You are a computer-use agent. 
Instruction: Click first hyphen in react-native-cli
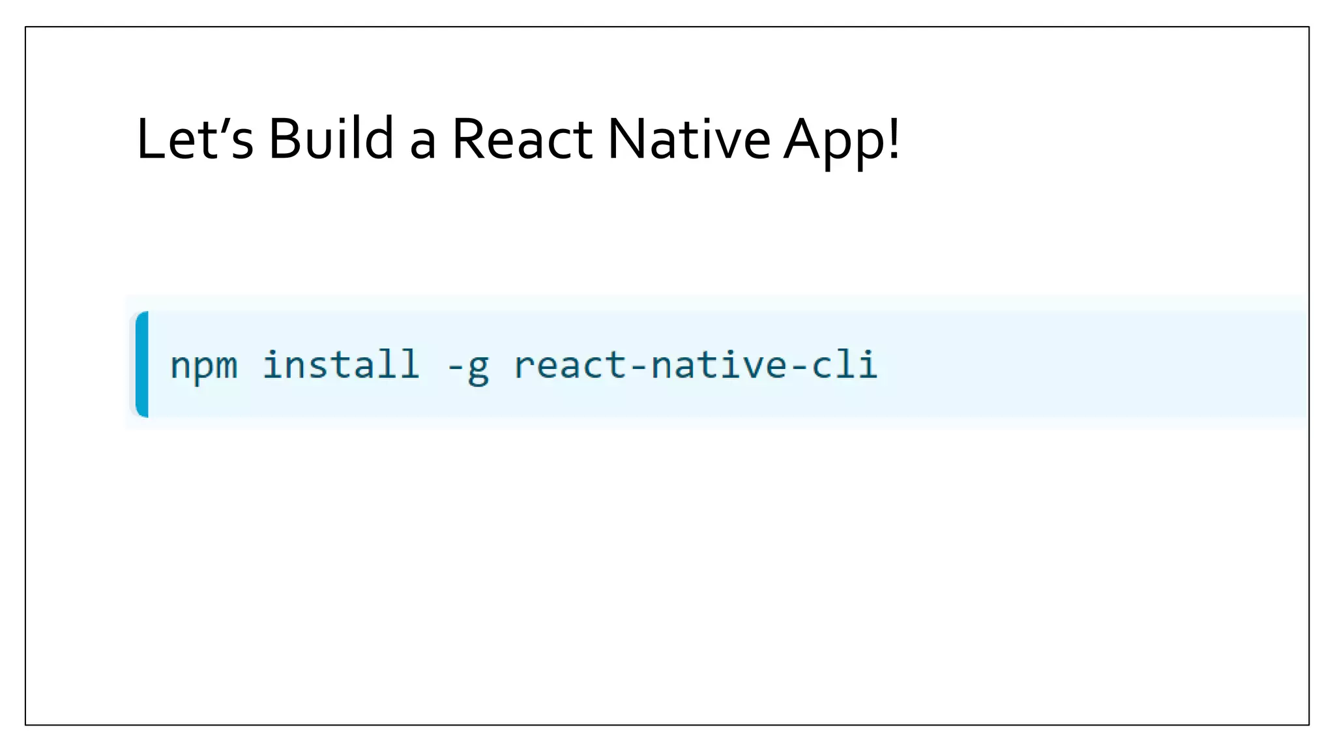coord(639,366)
